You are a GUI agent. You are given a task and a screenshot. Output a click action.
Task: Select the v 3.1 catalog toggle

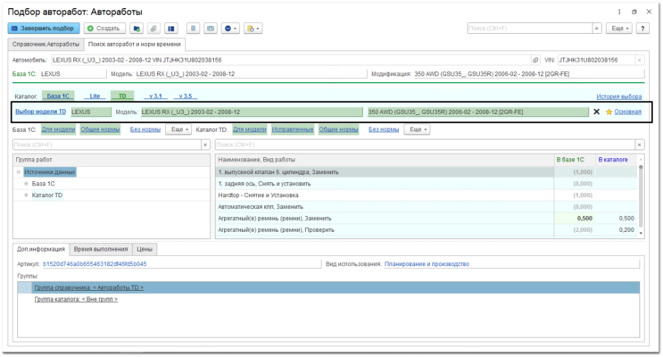tap(155, 96)
